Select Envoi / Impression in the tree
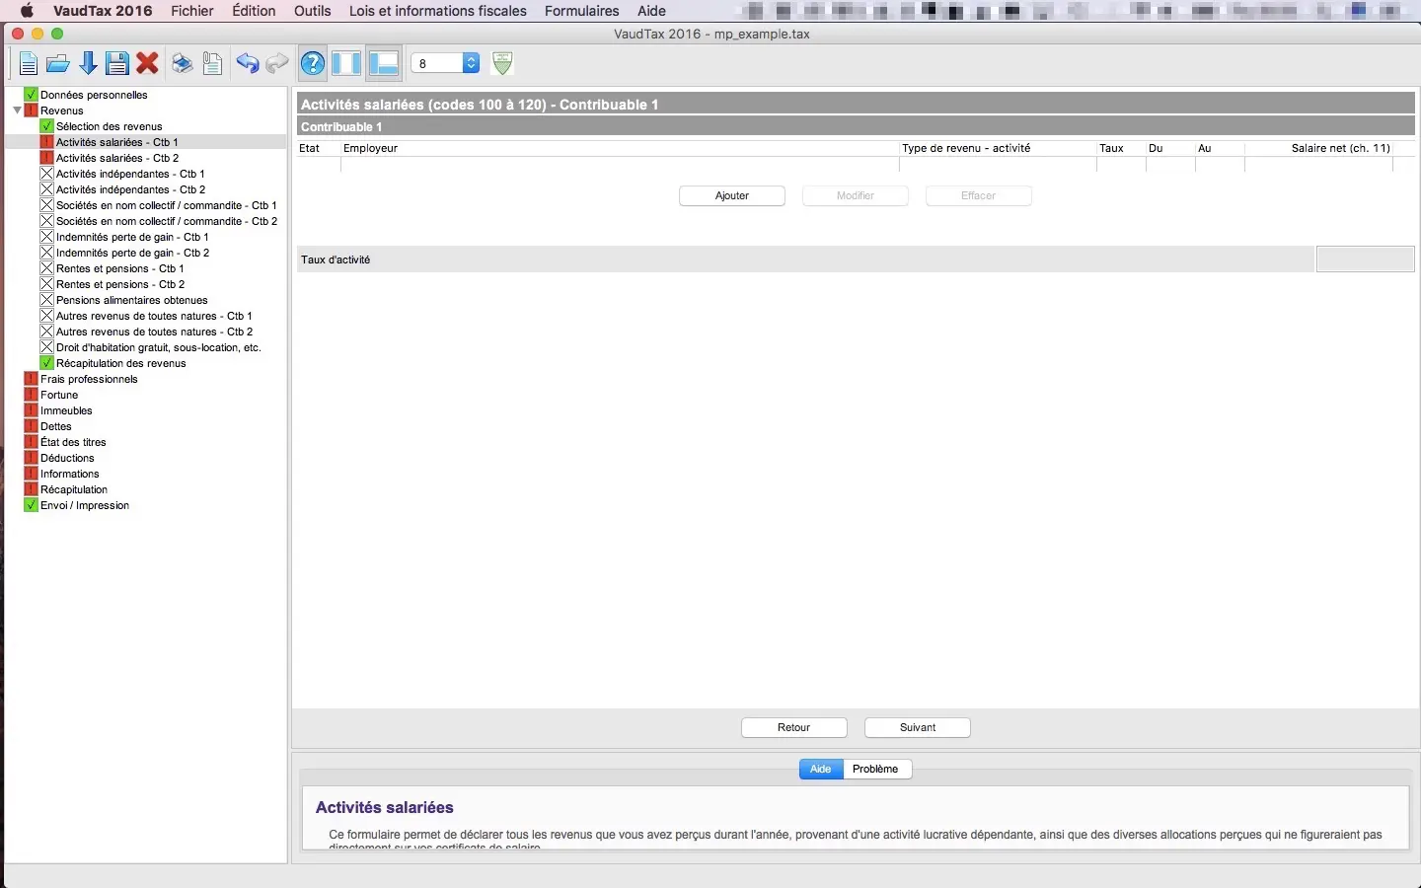 (85, 505)
